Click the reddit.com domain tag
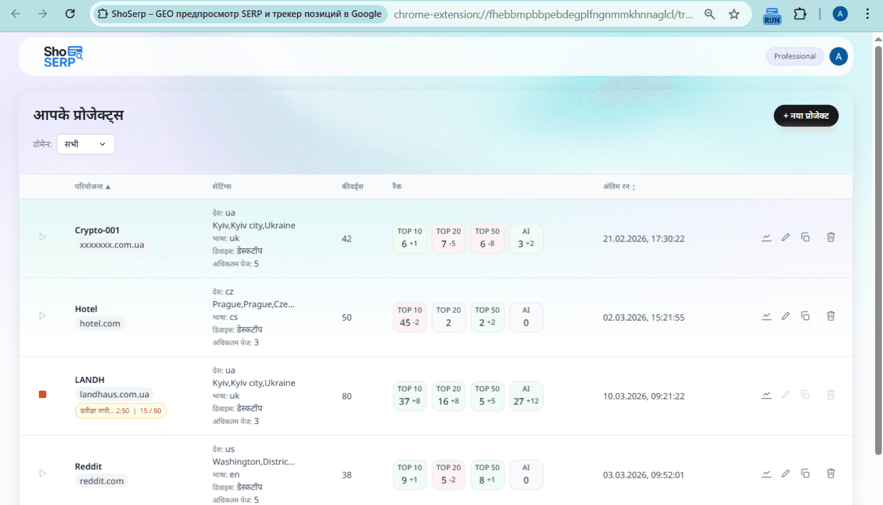The image size is (883, 505). (102, 481)
